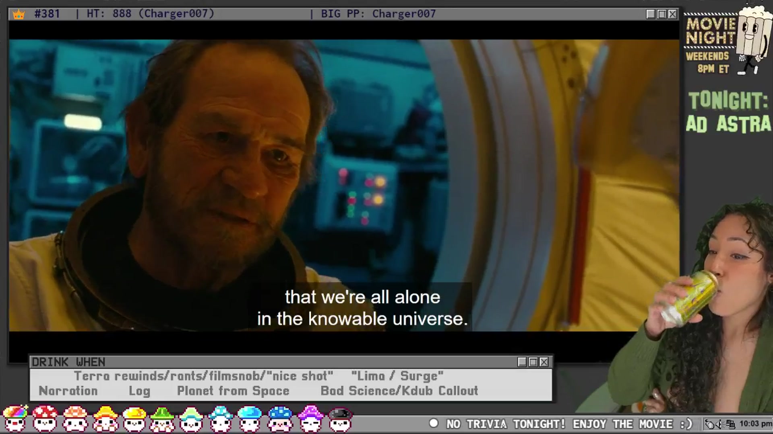Click the "HT: 888 (Charger007)" title text

(x=151, y=14)
